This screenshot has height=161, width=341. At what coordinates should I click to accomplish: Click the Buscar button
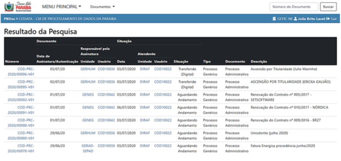coord(328,7)
